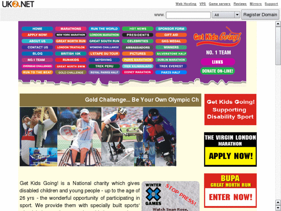Select DUBLIN MARATHON nav item
The width and height of the screenshot is (281, 211).
171,60
